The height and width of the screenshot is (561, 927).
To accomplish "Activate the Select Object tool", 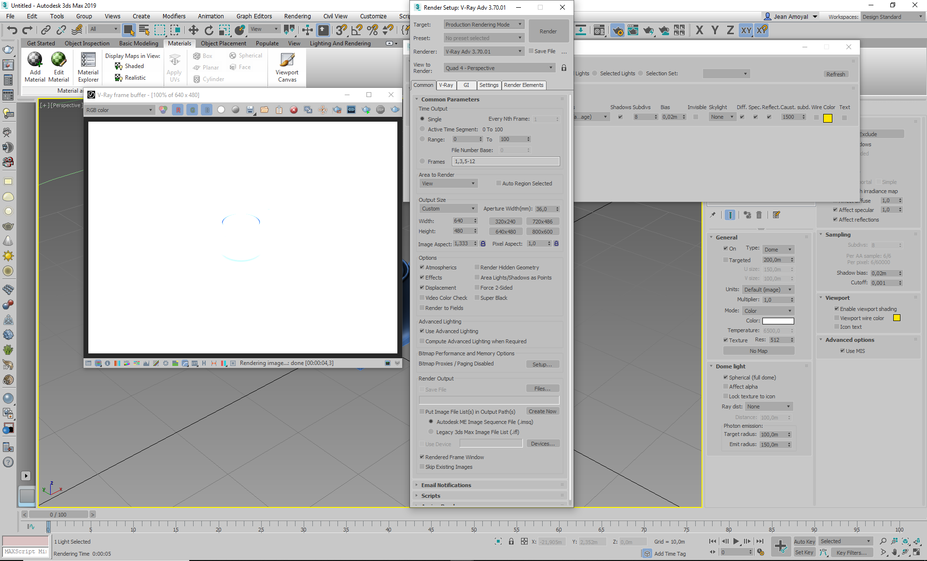I will click(128, 30).
